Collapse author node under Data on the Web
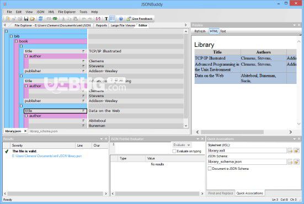304x204 pixels. [x=26, y=116]
